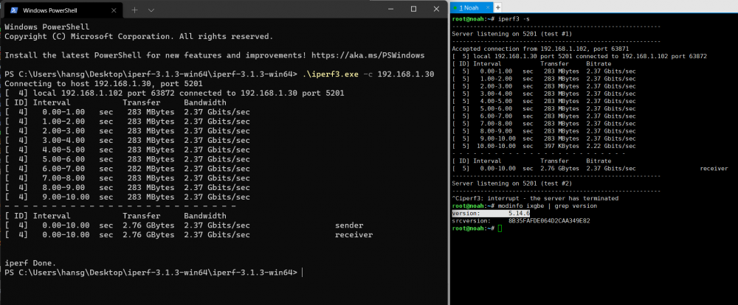
Task: Click the '2.22 Gbits/sec' value
Action: tap(611, 146)
